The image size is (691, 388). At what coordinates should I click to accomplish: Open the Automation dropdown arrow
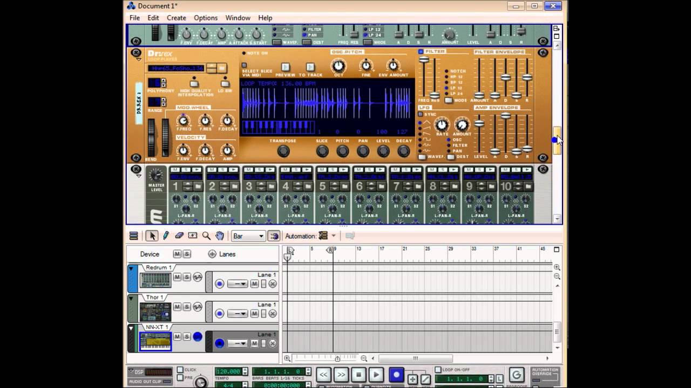tap(333, 235)
